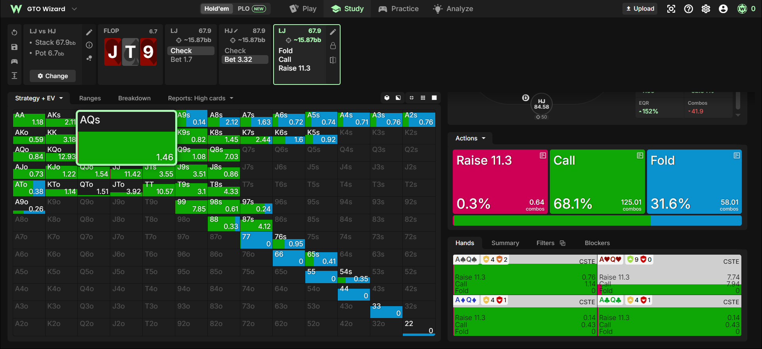Switch game type to Hold'em
This screenshot has height=349, width=762.
[216, 9]
